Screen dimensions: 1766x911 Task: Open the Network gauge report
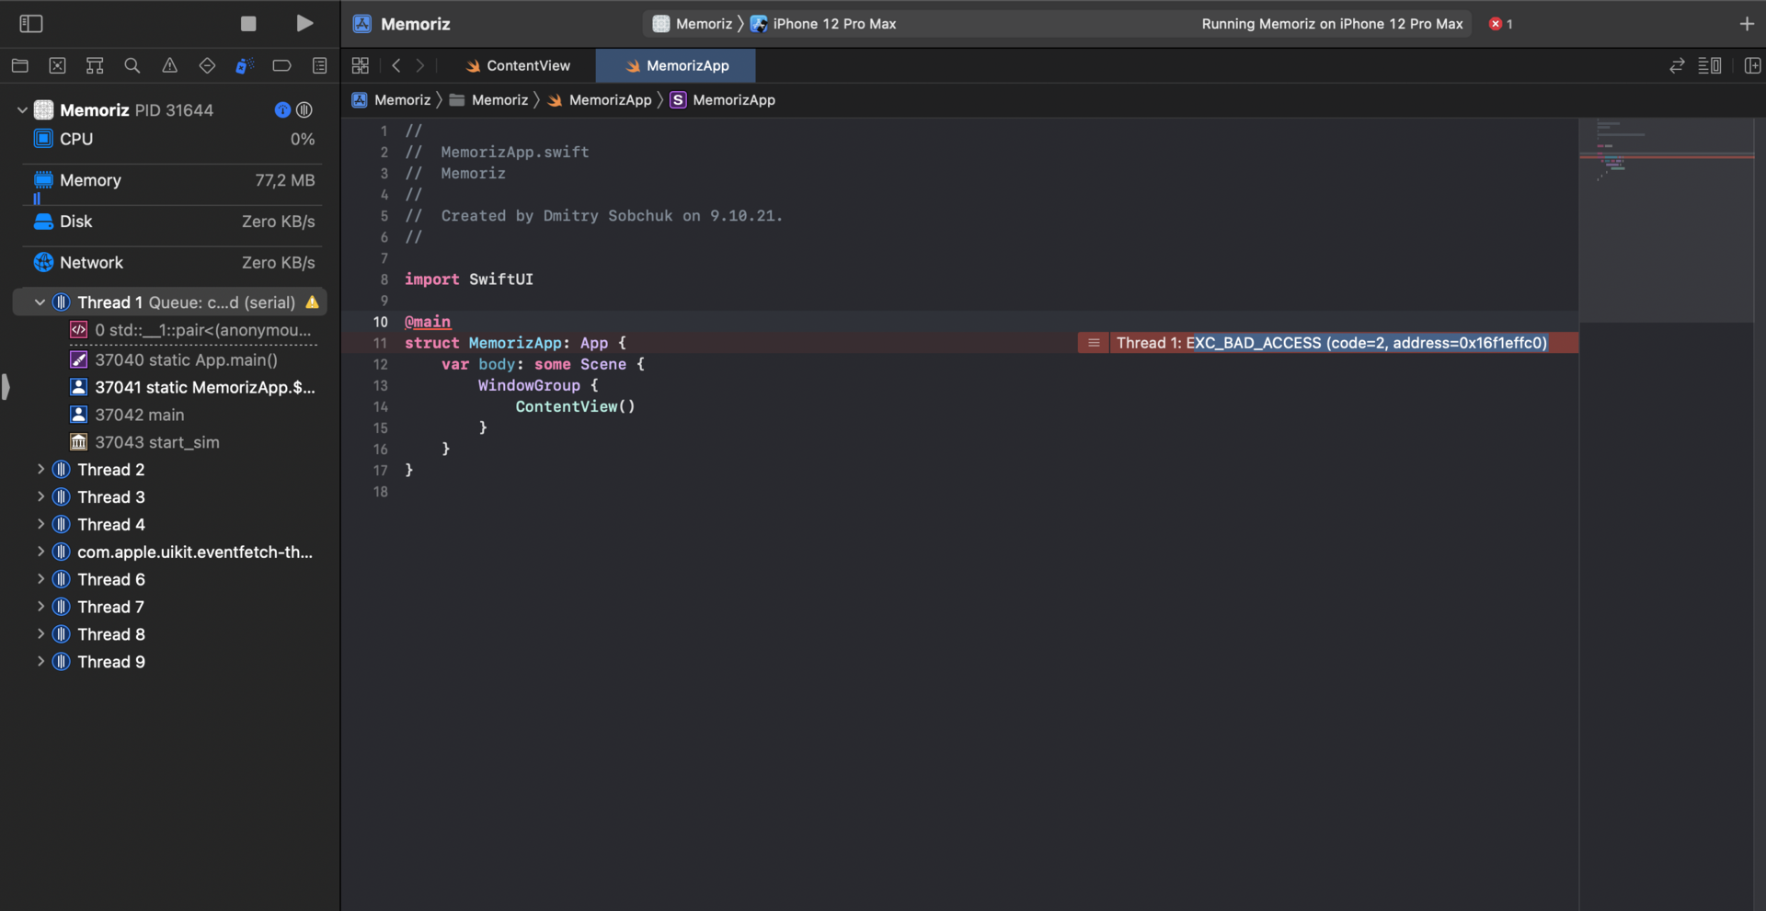174,263
